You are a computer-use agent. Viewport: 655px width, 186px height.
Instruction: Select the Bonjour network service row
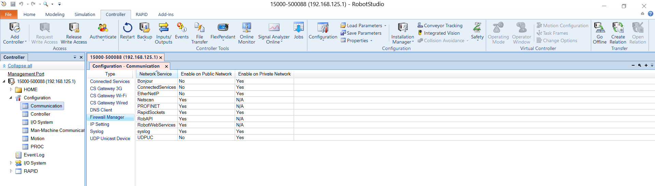[x=215, y=81]
